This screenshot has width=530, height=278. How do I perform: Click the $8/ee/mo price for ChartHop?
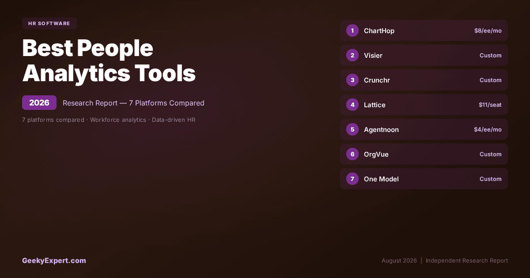point(488,31)
